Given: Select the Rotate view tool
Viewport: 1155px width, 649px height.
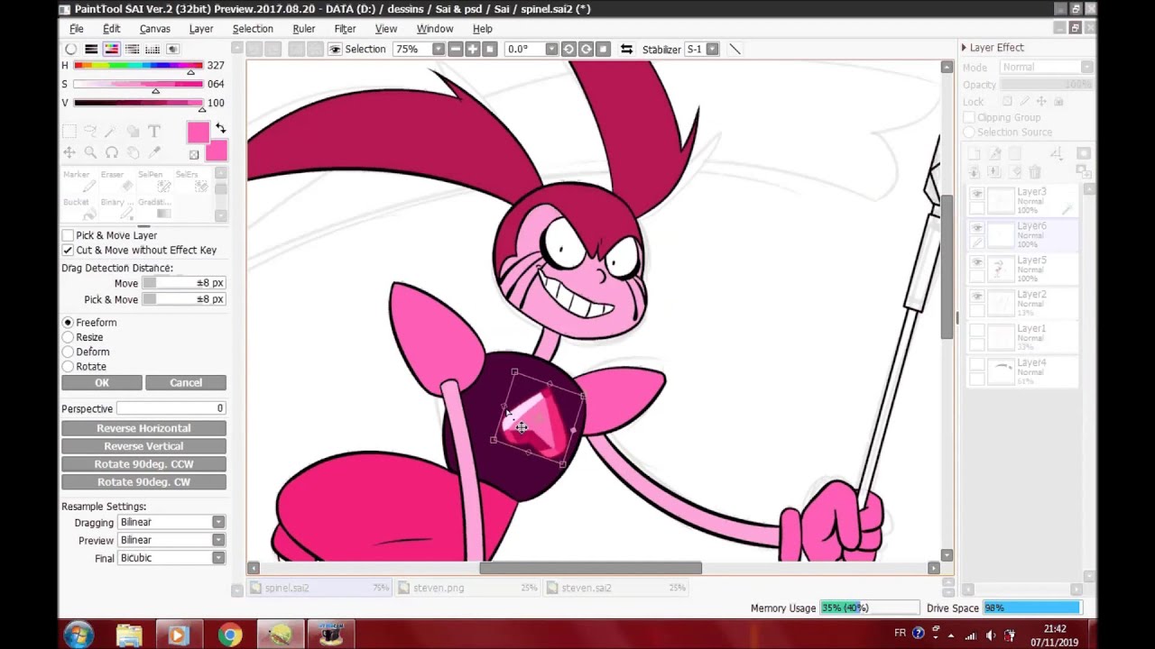Looking at the screenshot, I should tap(111, 152).
